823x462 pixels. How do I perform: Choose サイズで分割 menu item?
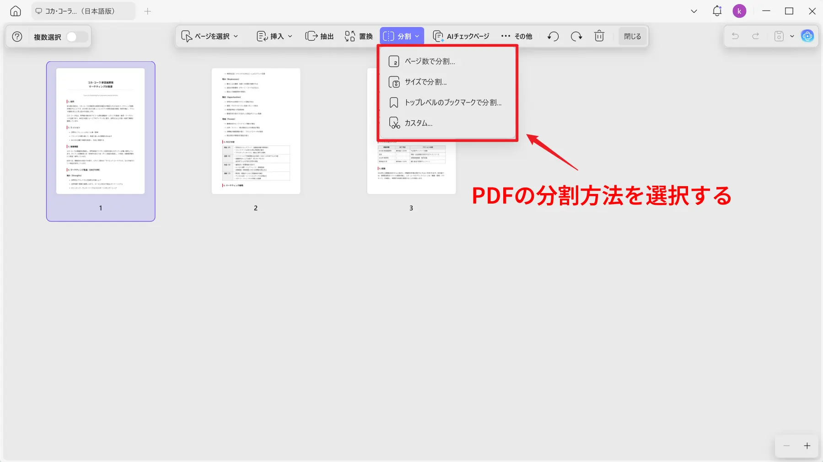coord(447,82)
